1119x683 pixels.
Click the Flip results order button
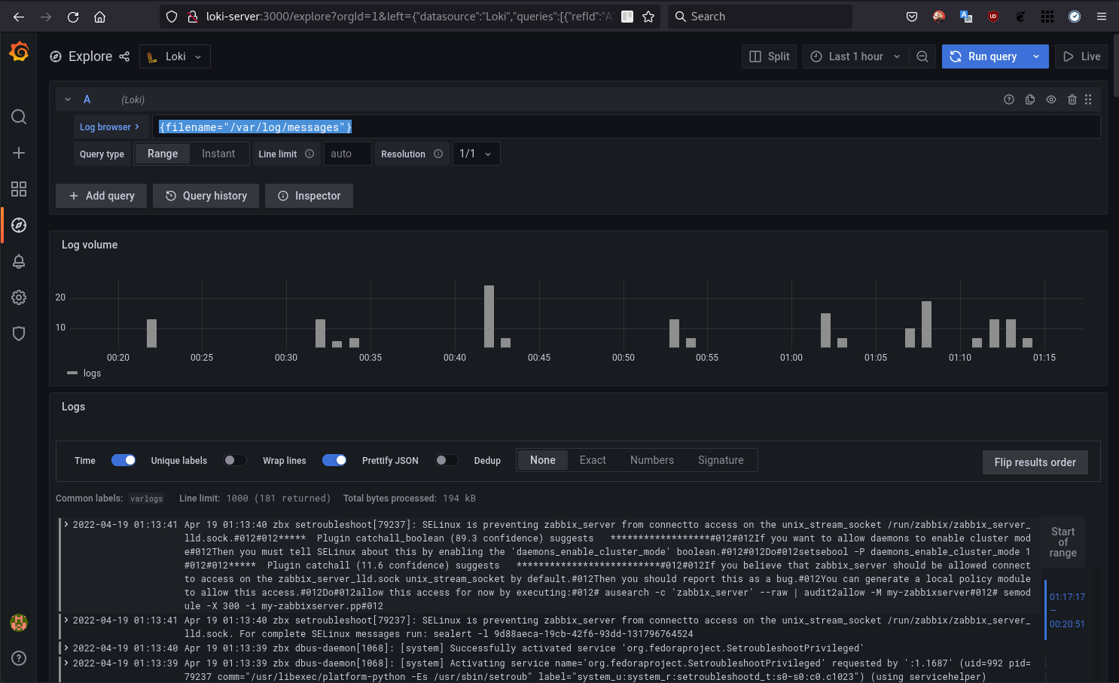[x=1035, y=462]
